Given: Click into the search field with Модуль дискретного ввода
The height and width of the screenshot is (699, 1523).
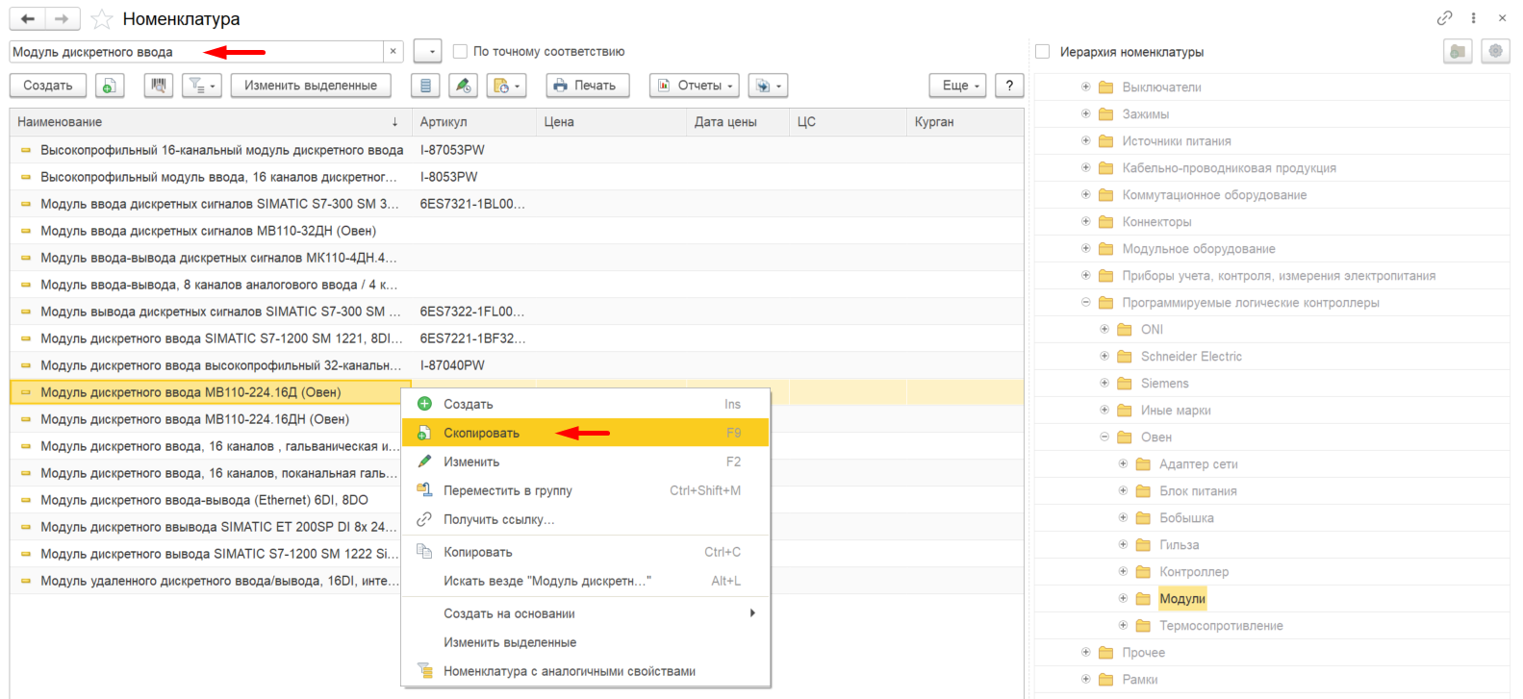Looking at the screenshot, I should [196, 52].
